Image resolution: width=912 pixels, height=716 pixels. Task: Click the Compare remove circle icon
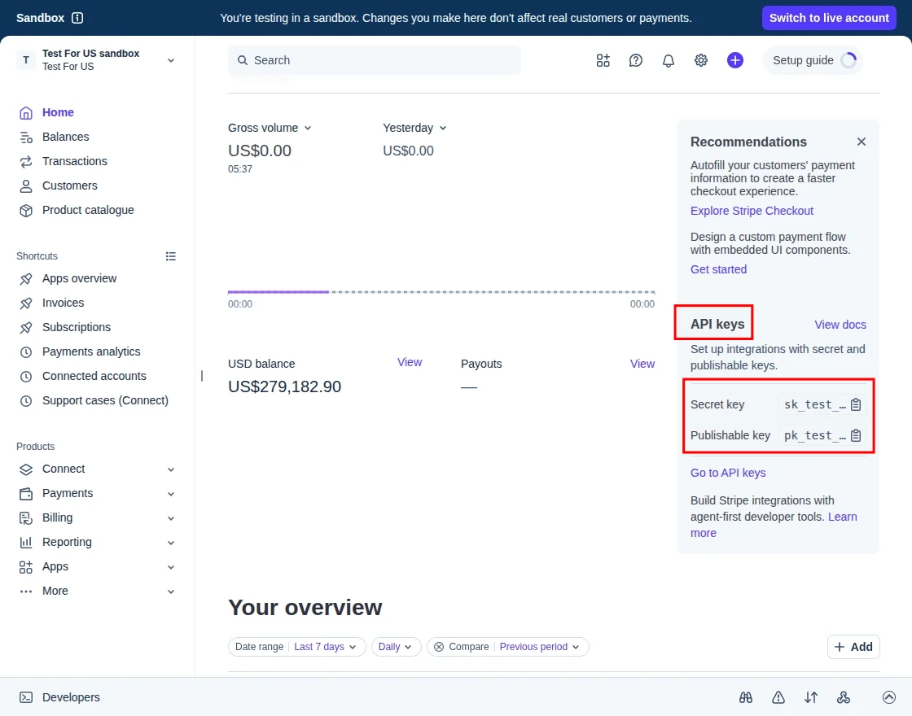pos(439,647)
